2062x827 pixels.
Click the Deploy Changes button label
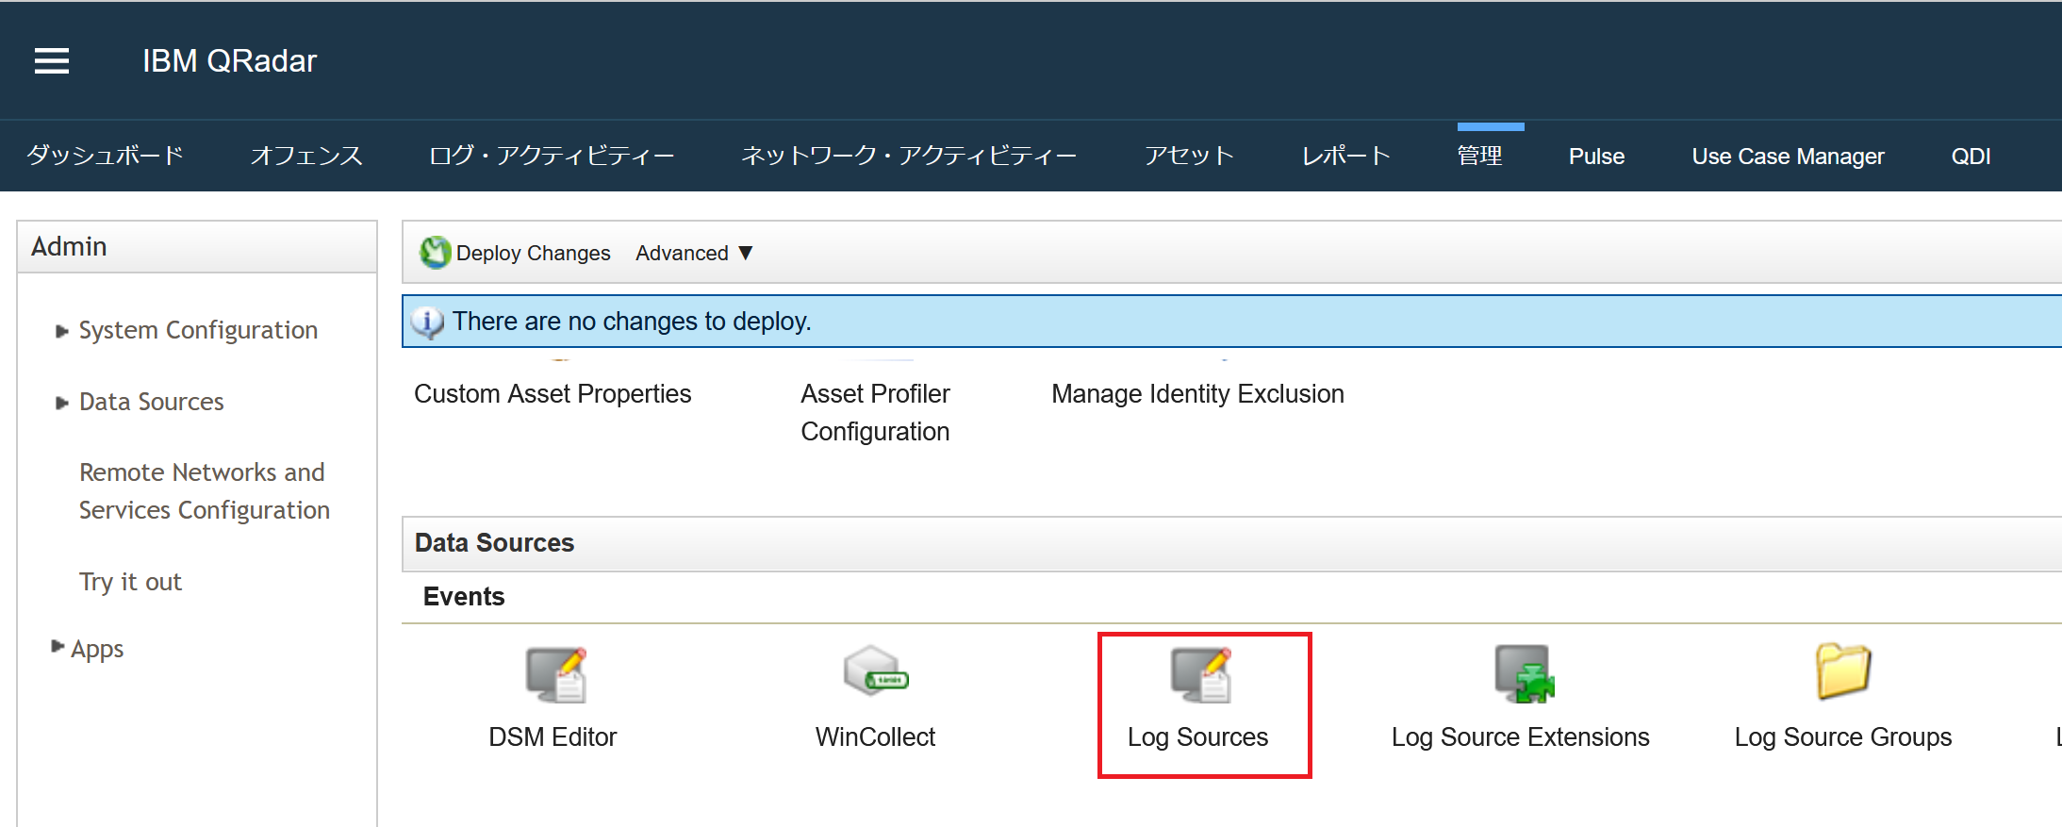(533, 253)
